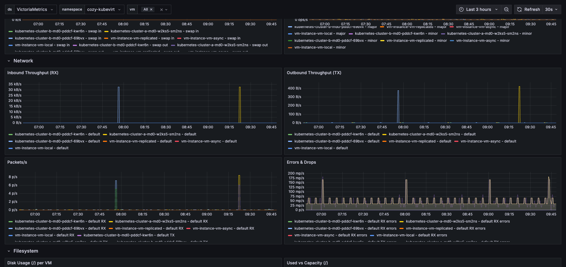The height and width of the screenshot is (267, 566).
Task: Click color swatch of vm-instance-vm-local minor legend
Action: click(290, 48)
